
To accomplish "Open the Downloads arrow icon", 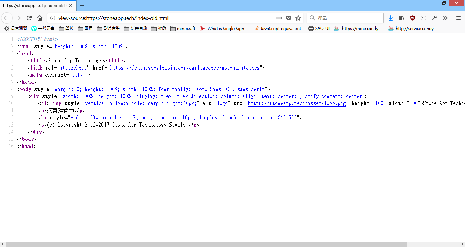I will point(391,18).
